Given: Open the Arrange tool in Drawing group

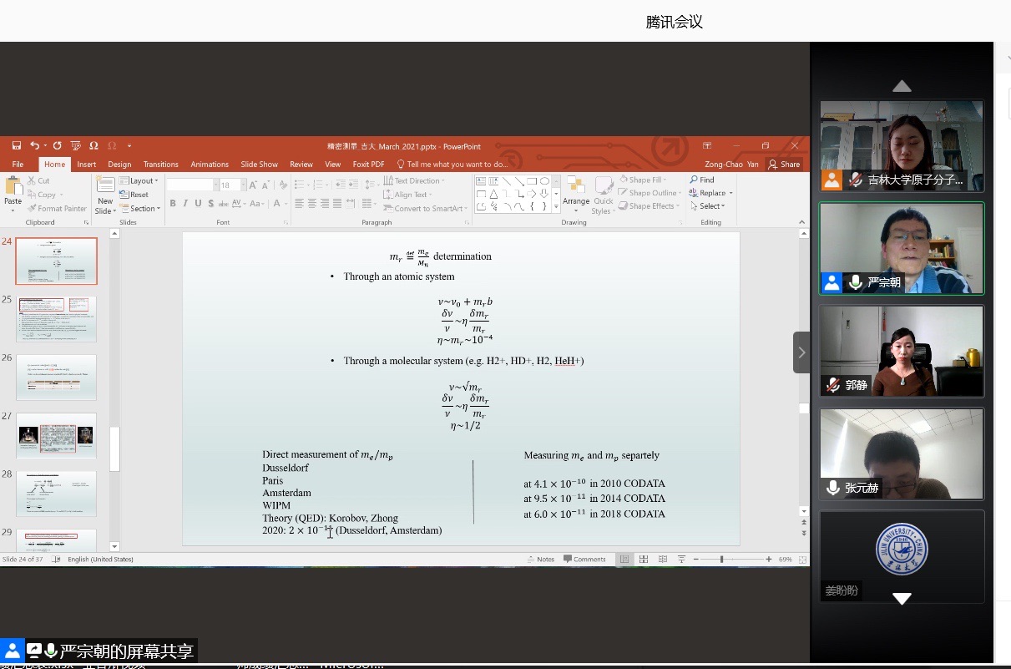Looking at the screenshot, I should 576,190.
